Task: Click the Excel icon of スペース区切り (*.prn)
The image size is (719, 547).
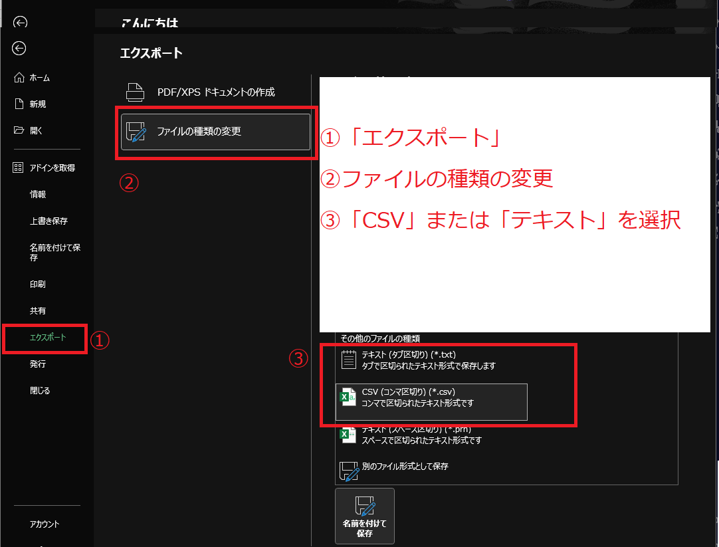Action: (x=348, y=434)
